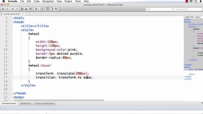This screenshot has width=203, height=114.
Task: Click line number 17 in the gutter
Action: 5,77
